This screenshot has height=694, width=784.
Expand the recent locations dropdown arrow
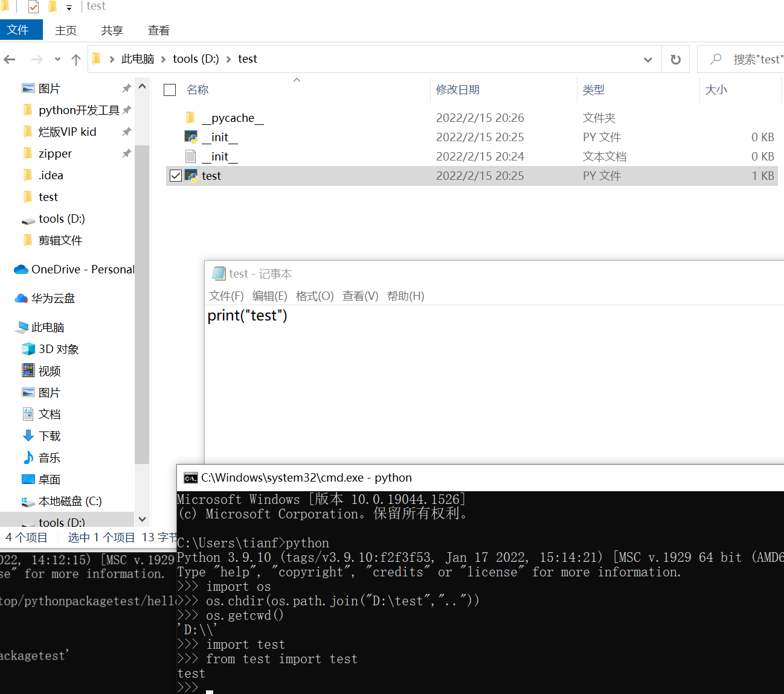point(57,59)
